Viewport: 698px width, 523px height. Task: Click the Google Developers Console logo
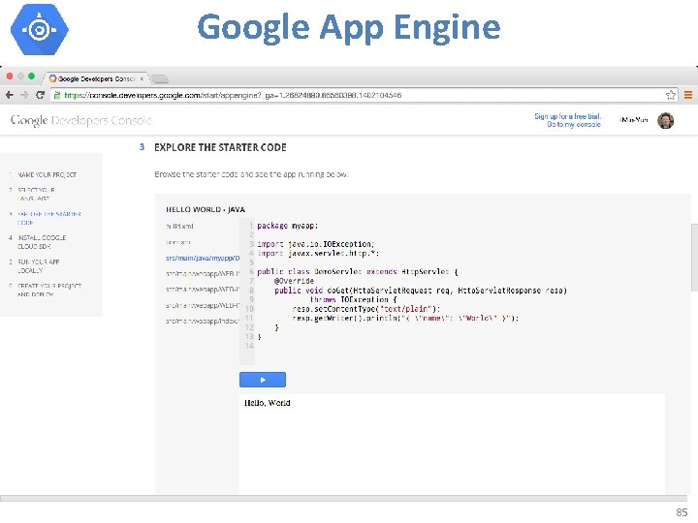pyautogui.click(x=81, y=120)
